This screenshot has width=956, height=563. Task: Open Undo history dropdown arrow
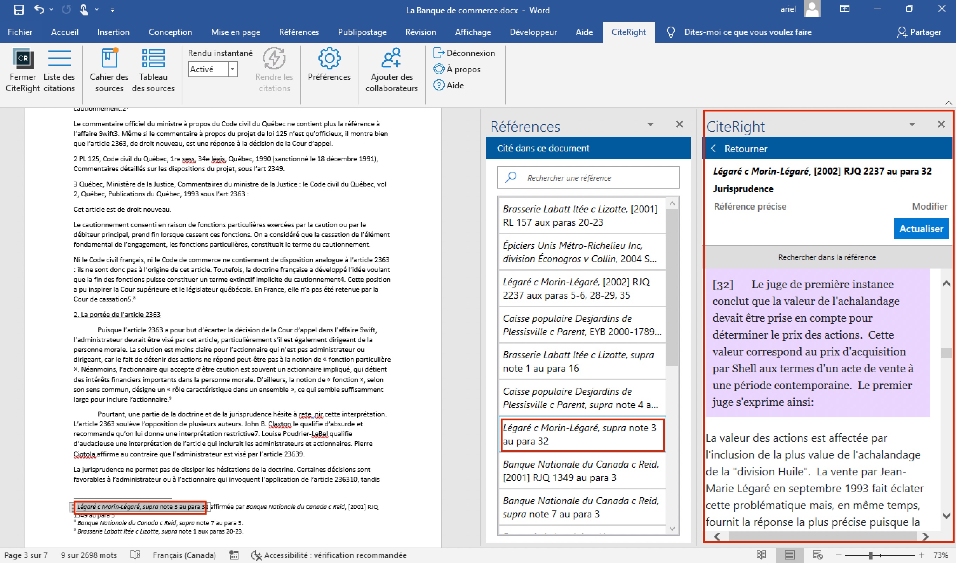click(x=51, y=9)
